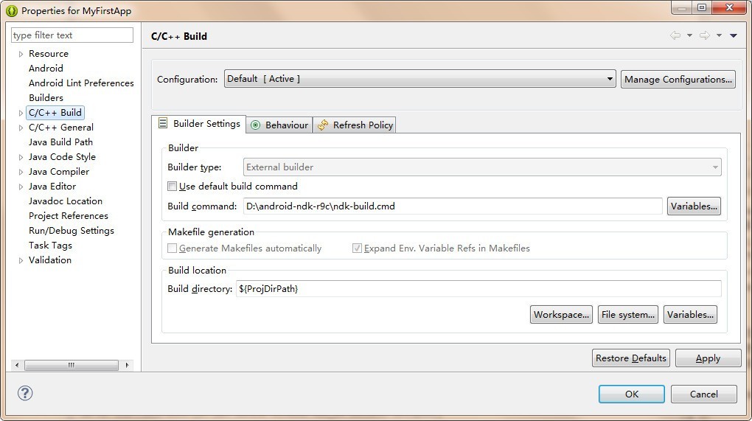This screenshot has width=752, height=421.
Task: Click the Builder Settings tab icon
Action: [163, 124]
